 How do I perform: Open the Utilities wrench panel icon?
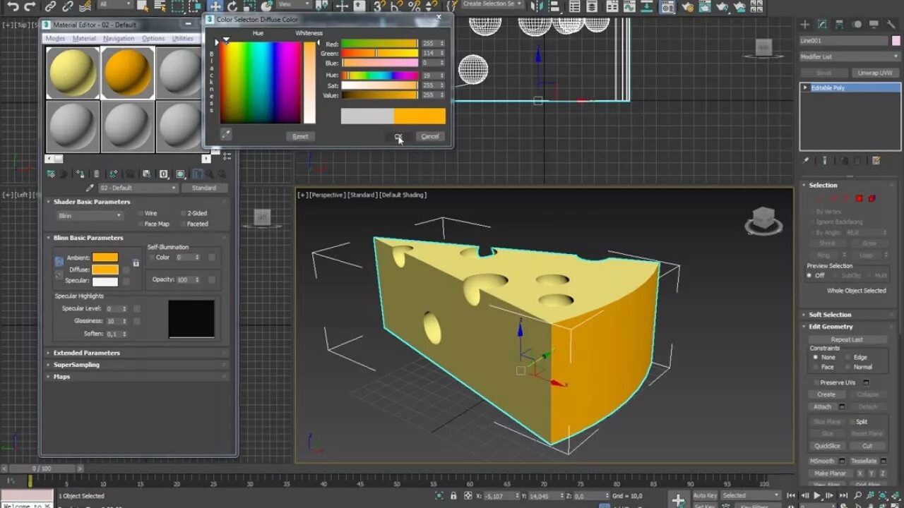[891, 24]
